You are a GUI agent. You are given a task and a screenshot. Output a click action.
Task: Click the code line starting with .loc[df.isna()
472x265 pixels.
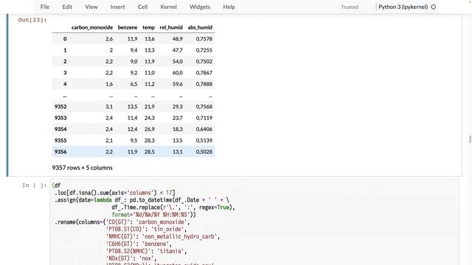click(115, 193)
